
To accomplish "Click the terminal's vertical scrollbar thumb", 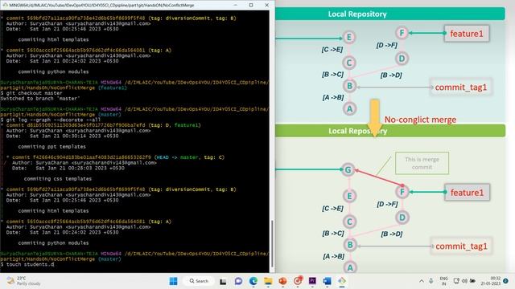I will [x=272, y=243].
